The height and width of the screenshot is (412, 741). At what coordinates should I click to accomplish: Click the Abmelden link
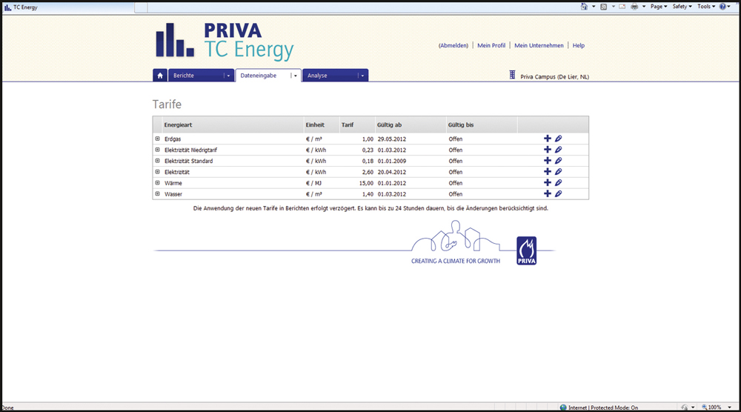(x=453, y=45)
